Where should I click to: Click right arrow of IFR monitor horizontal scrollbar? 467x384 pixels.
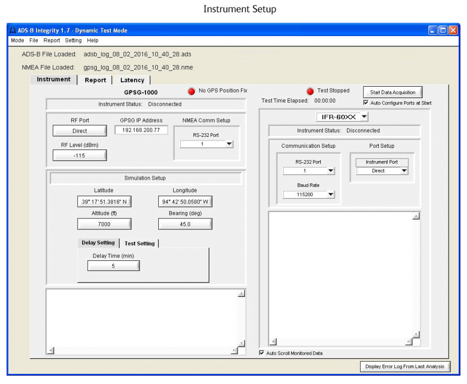point(409,342)
